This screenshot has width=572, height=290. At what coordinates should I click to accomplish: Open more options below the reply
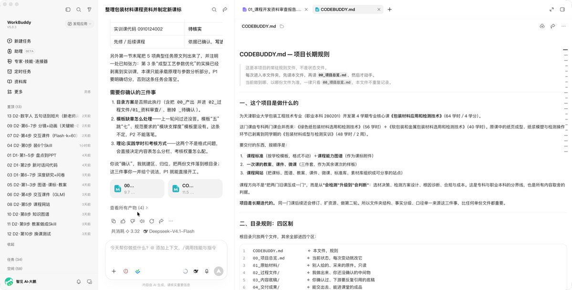pos(171,221)
